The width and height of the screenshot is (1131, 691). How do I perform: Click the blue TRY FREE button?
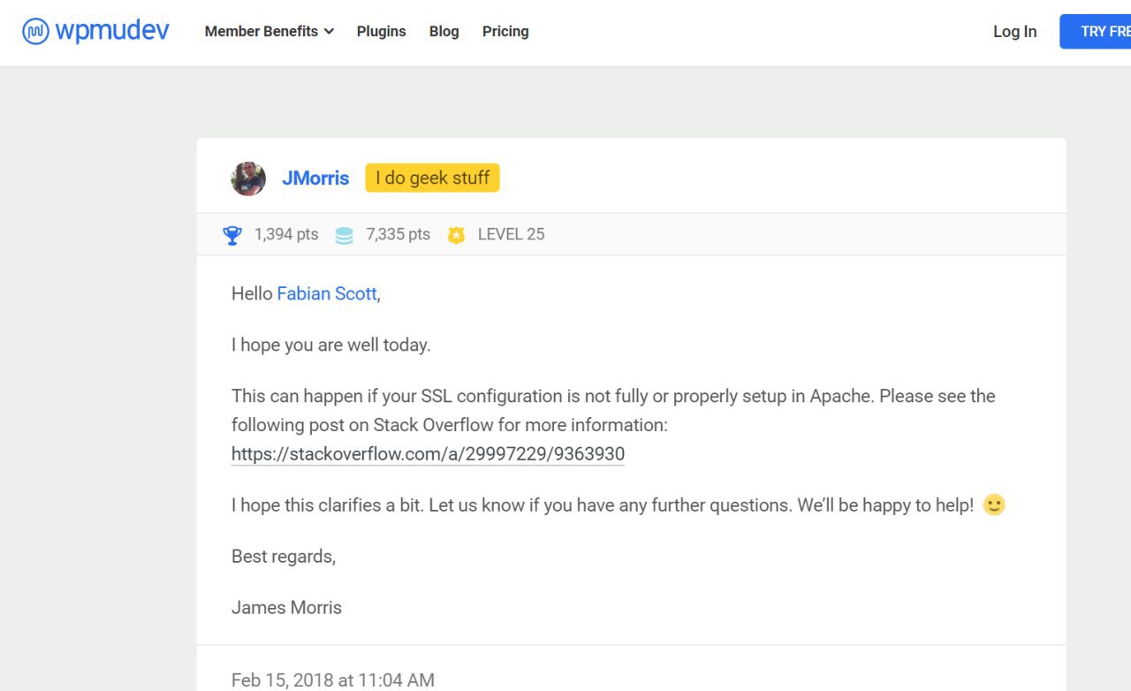[1096, 31]
